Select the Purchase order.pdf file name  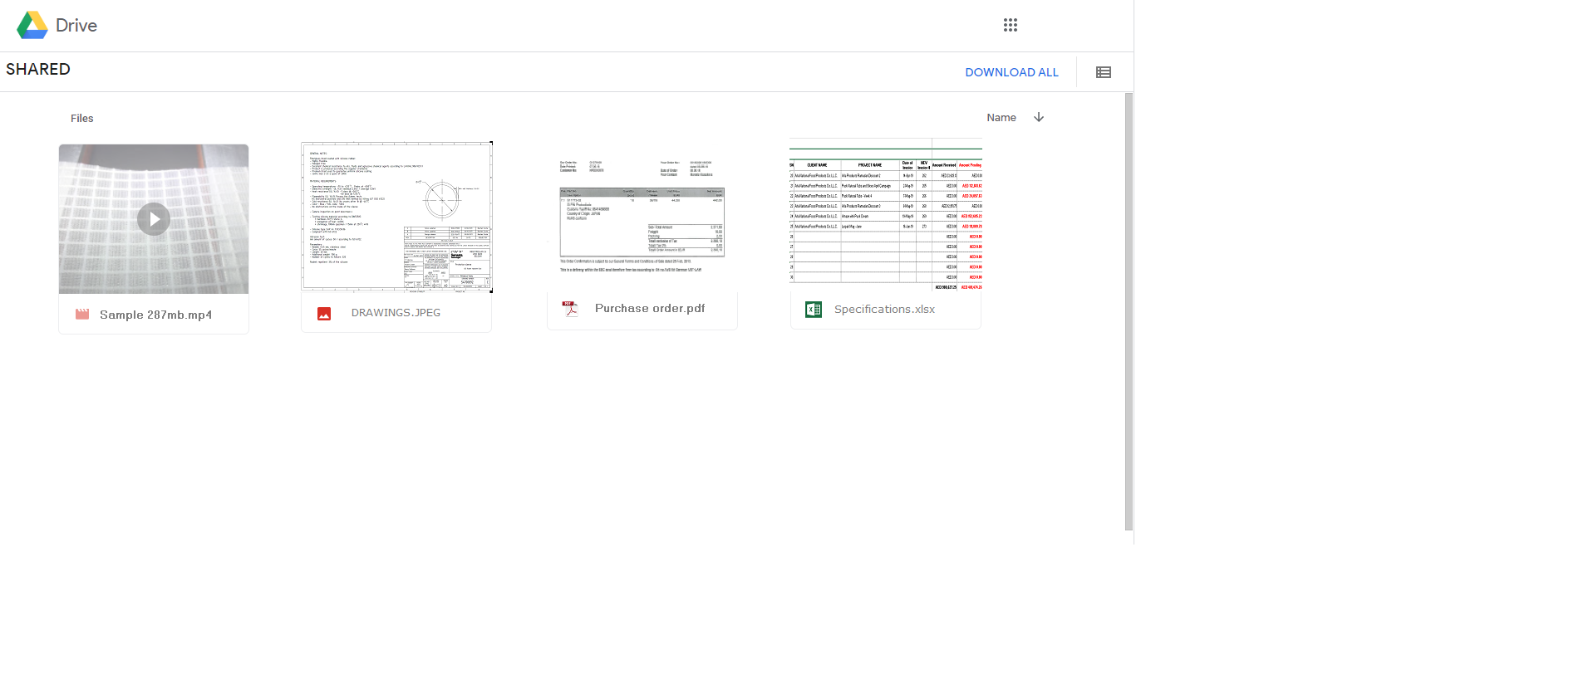pos(650,309)
